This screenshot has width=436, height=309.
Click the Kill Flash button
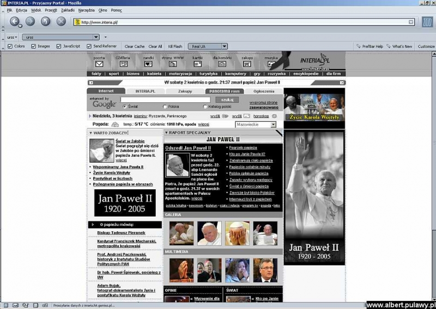(x=175, y=47)
